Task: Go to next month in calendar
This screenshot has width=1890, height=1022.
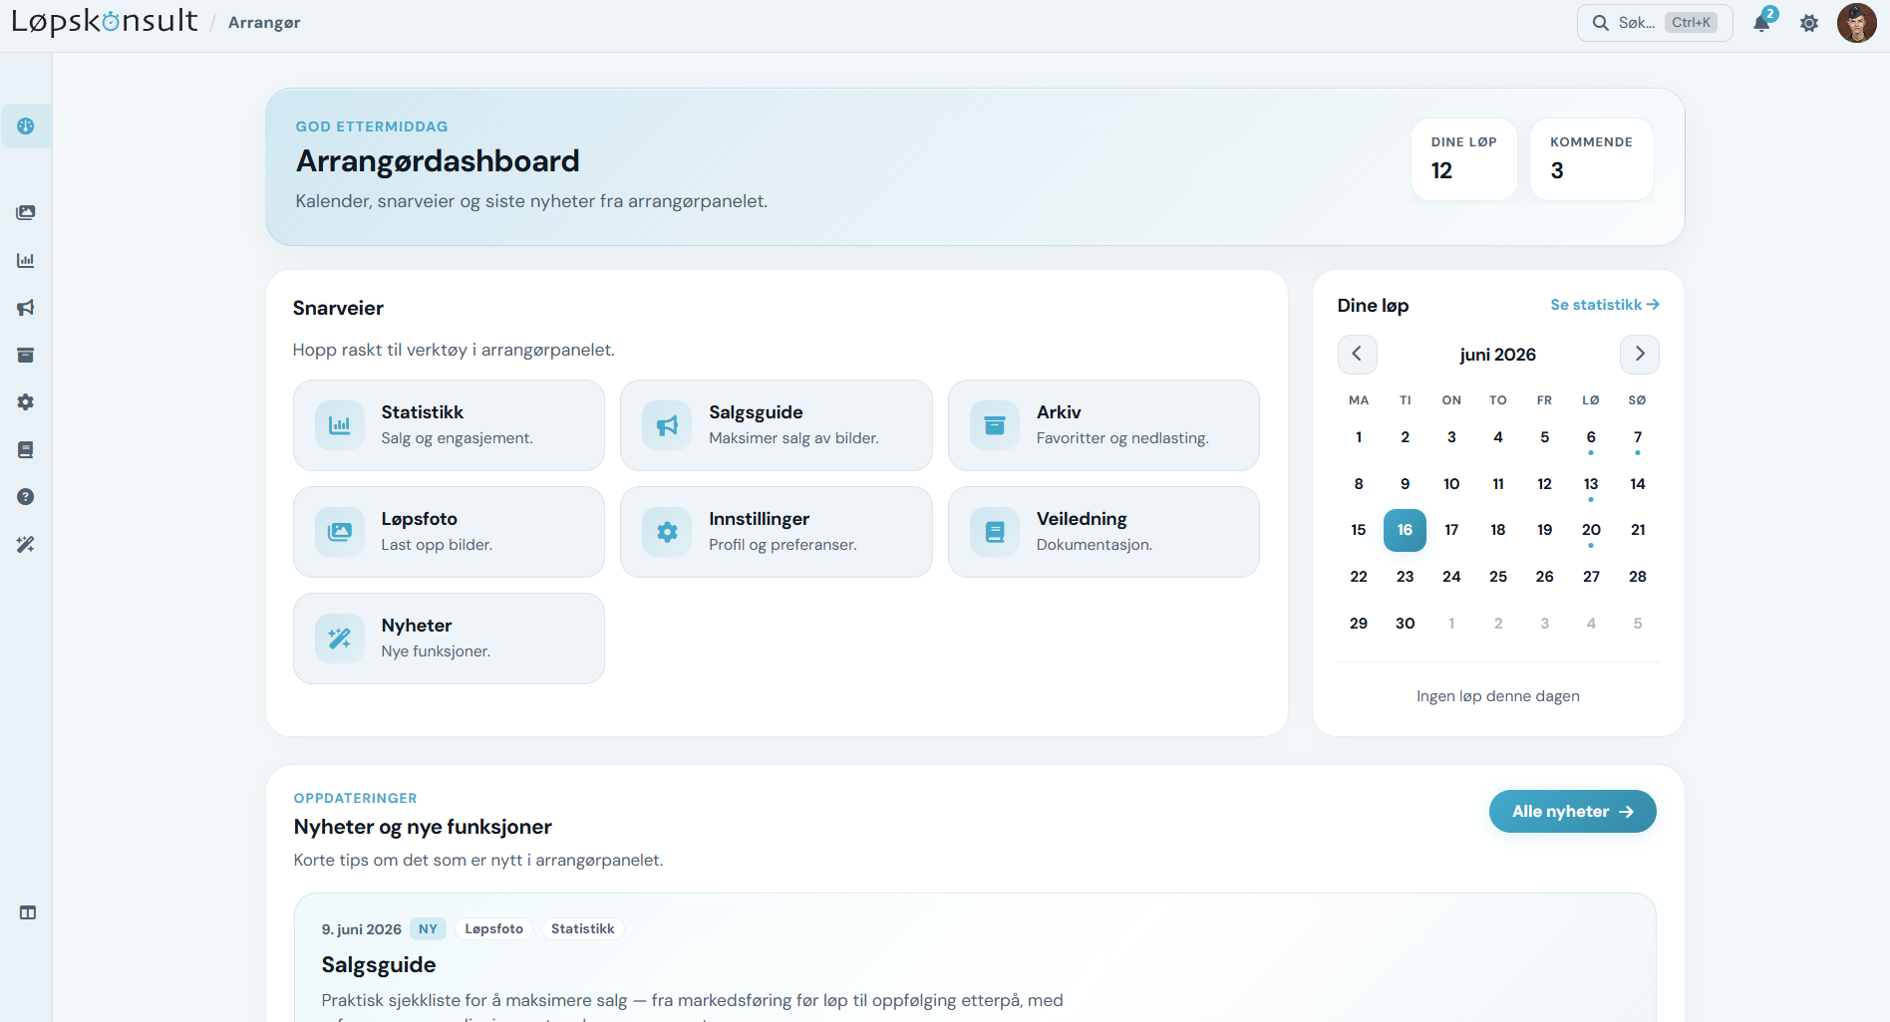Action: pos(1640,354)
